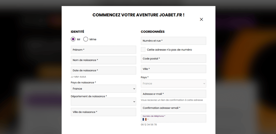Tick 'Cette adresse n'a pas de numéro' checkbox

tap(143, 49)
